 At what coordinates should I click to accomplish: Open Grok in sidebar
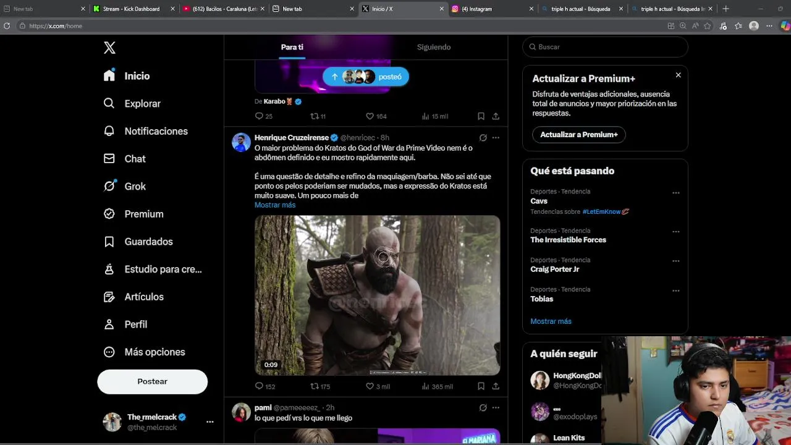click(125, 186)
